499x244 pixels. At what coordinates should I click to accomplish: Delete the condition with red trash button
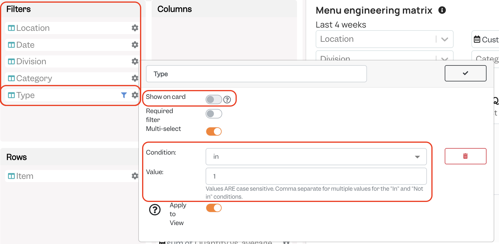(465, 156)
